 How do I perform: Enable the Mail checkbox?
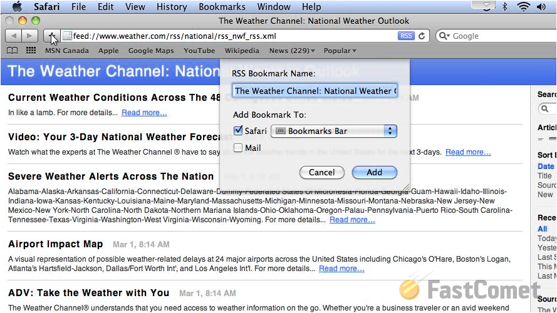coord(238,148)
